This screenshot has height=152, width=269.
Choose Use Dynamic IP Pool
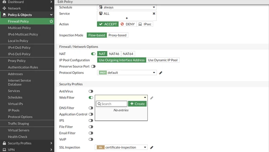tap(163, 60)
